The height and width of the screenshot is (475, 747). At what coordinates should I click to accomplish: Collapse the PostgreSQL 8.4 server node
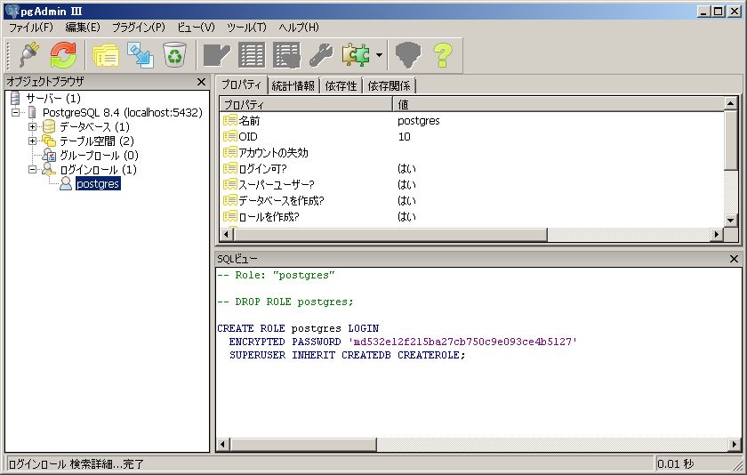[x=16, y=112]
